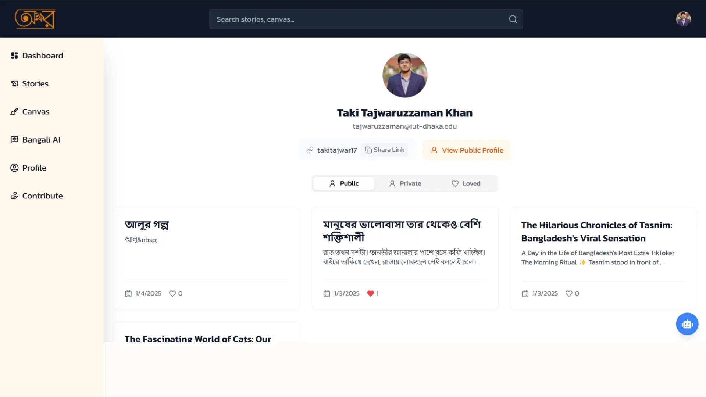706x397 pixels.
Task: Open the user avatar in top right
Action: tap(683, 19)
